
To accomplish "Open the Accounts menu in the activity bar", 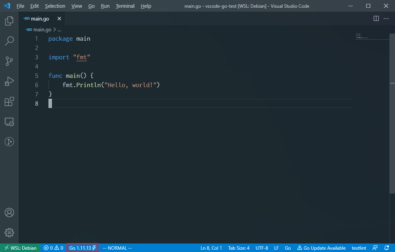I will tap(9, 212).
